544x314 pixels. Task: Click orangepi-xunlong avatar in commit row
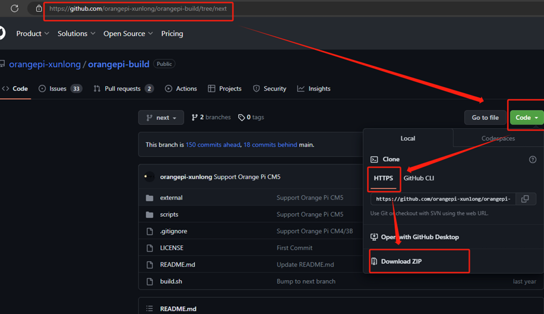point(150,176)
